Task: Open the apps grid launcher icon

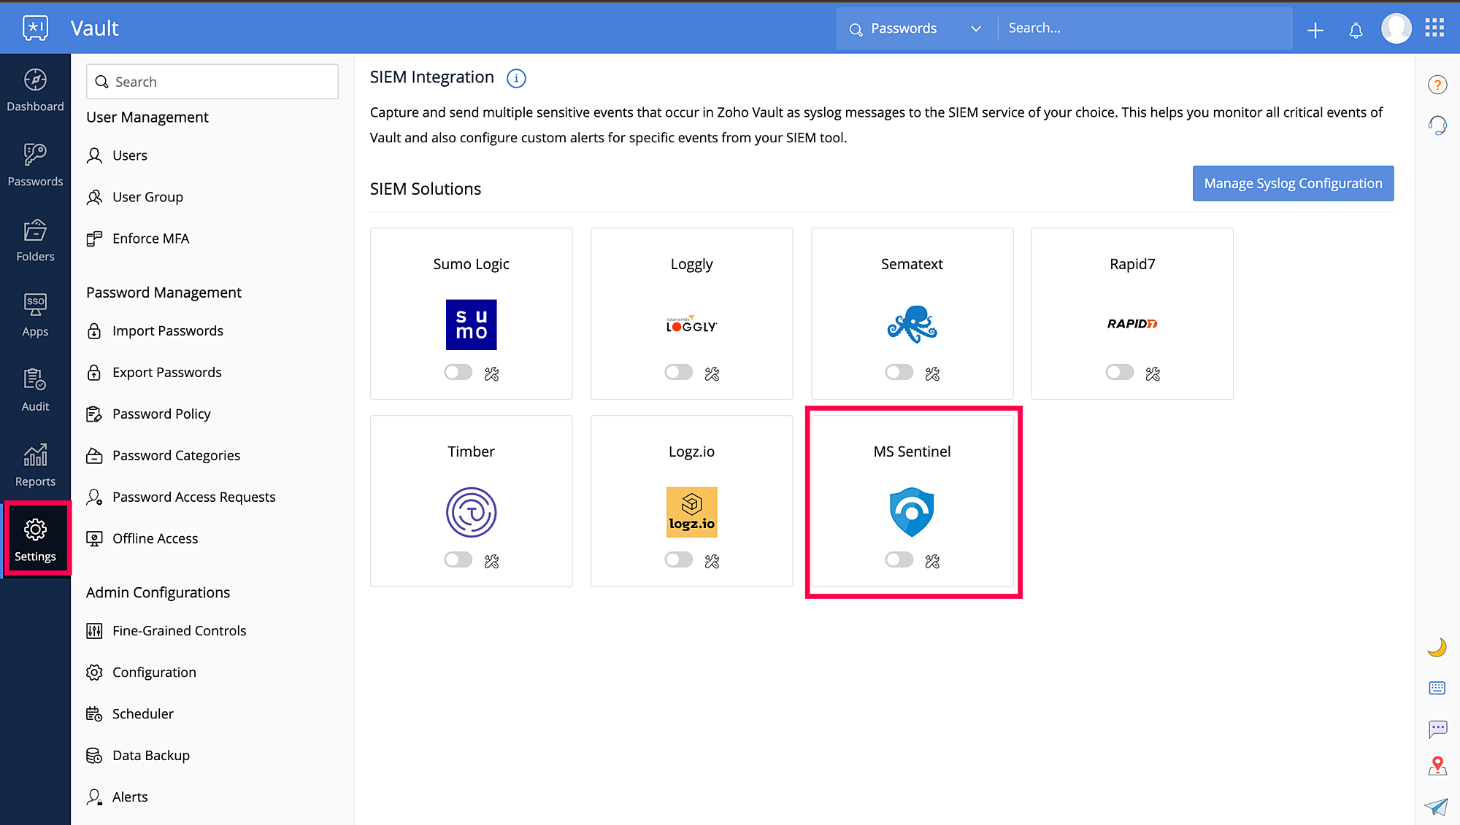Action: coord(1434,28)
